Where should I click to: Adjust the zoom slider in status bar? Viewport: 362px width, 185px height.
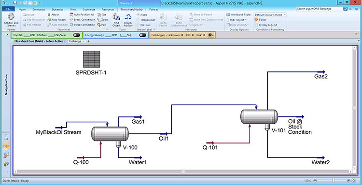pyautogui.click(x=333, y=180)
